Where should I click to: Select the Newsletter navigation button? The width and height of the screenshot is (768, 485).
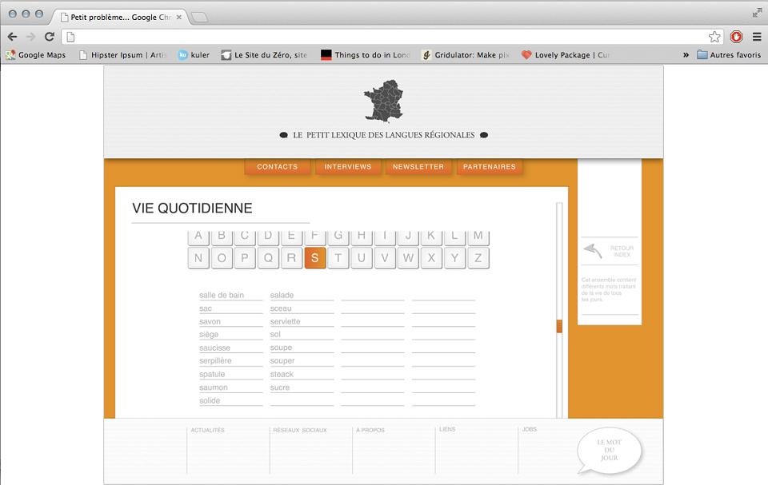tap(418, 167)
